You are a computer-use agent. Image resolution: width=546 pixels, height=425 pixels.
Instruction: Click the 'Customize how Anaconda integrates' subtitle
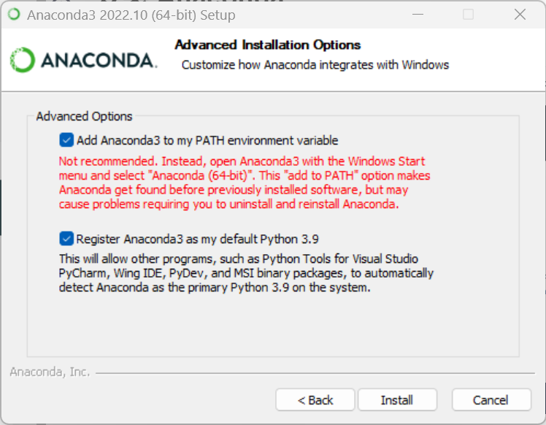[x=315, y=65]
